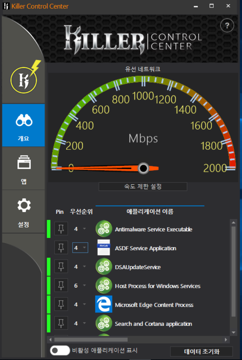Select DSAUpdateService text
Viewport: 242px width, 360px height.
(138, 267)
